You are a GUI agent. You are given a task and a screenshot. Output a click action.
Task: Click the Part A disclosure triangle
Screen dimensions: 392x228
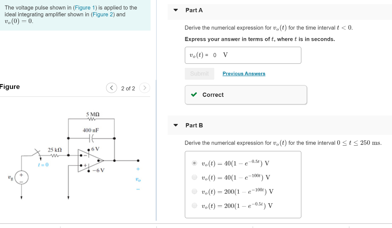175,10
